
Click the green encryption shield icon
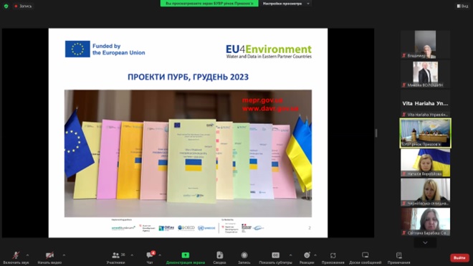(x=6, y=6)
